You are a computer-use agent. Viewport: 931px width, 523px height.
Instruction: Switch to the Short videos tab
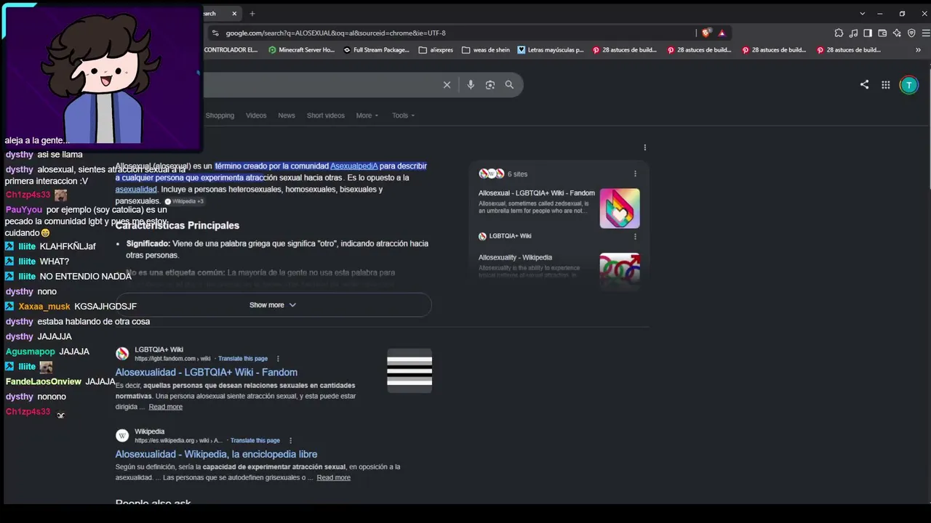[x=326, y=115]
